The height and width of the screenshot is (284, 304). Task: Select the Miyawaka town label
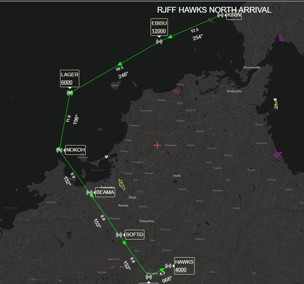[x=170, y=145]
